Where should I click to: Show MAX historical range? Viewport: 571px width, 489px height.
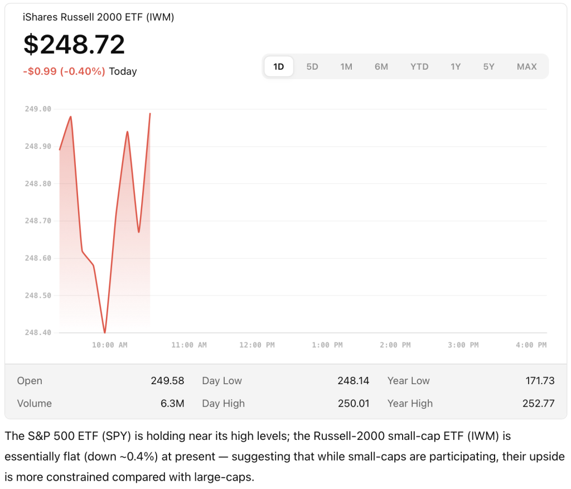526,67
